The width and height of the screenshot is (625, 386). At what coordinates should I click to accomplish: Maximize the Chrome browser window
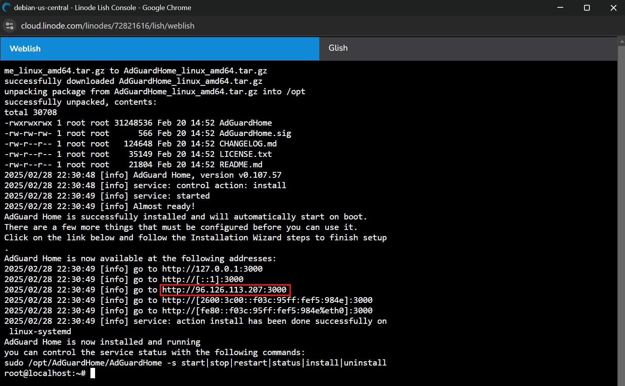pyautogui.click(x=587, y=7)
